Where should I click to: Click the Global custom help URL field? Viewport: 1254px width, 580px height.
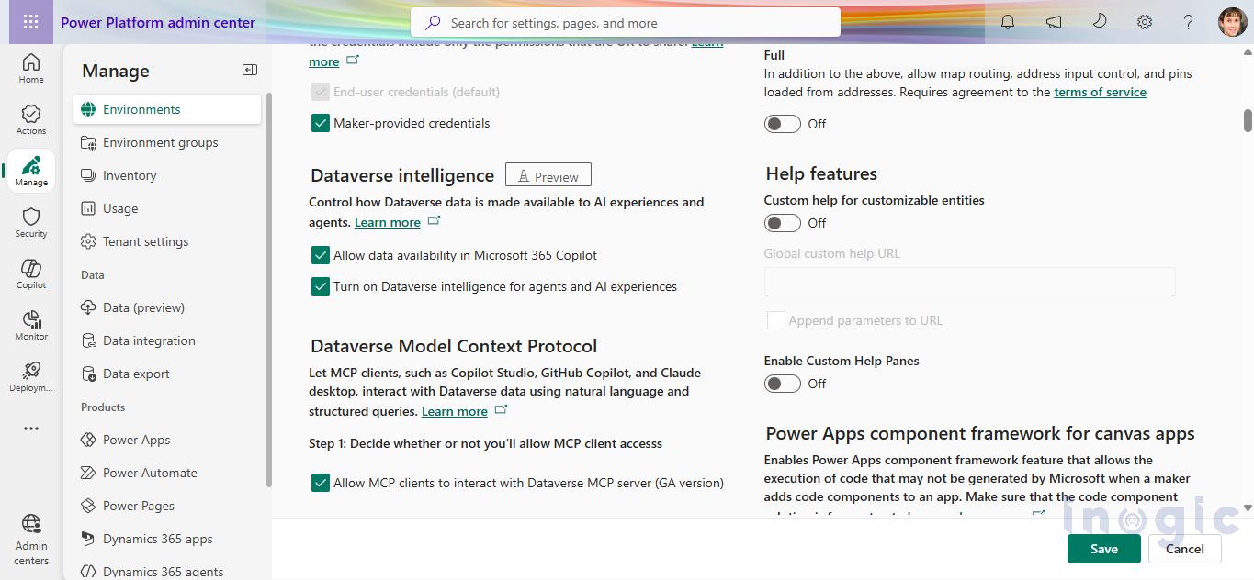970,282
